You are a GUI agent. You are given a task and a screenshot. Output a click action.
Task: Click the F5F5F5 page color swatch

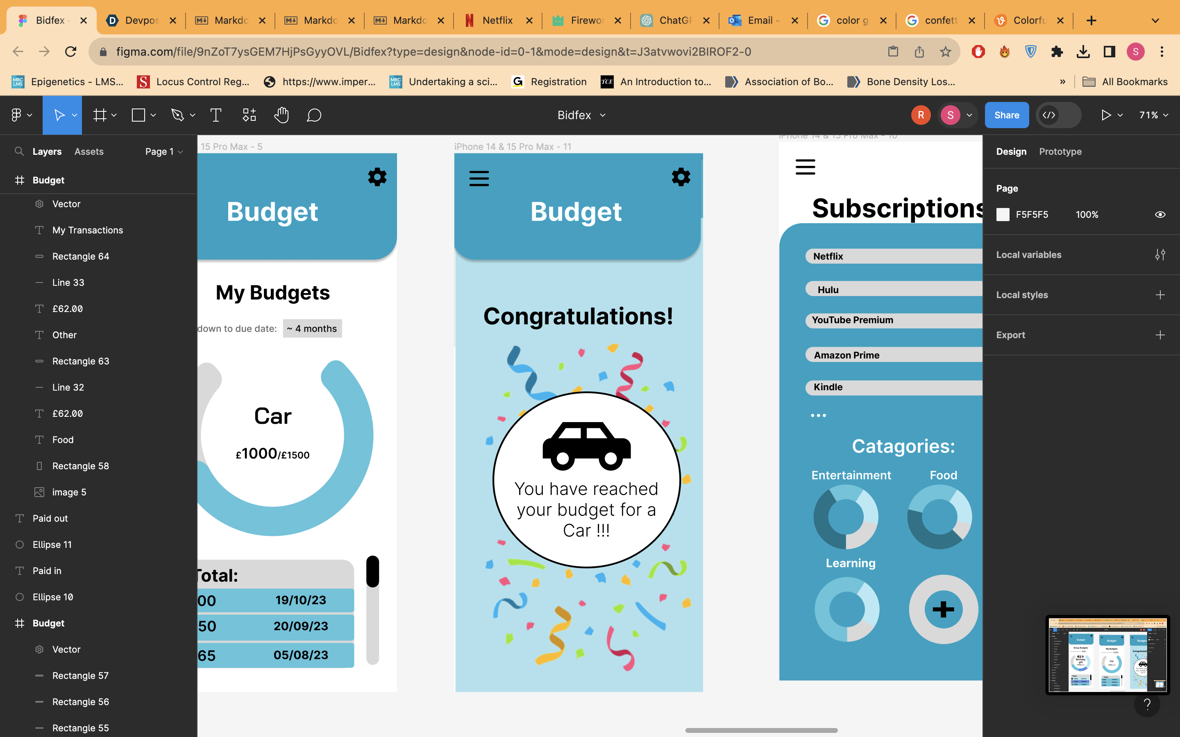1003,215
